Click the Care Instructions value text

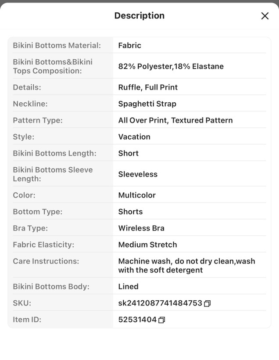pyautogui.click(x=186, y=266)
